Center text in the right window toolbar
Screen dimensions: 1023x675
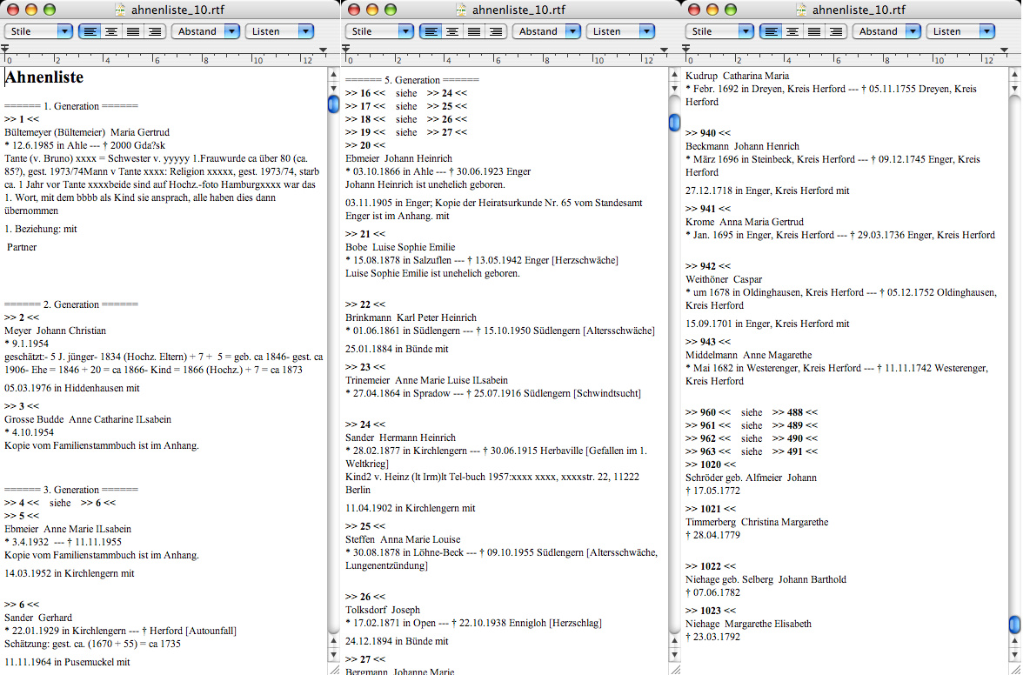click(792, 31)
